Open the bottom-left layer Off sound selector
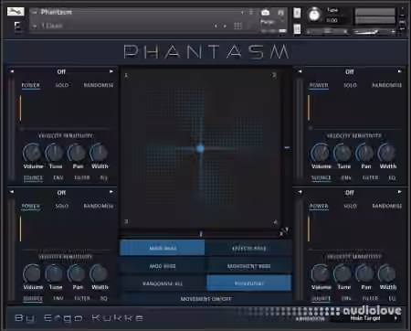Screen dimensions: 411x331 click(61, 192)
